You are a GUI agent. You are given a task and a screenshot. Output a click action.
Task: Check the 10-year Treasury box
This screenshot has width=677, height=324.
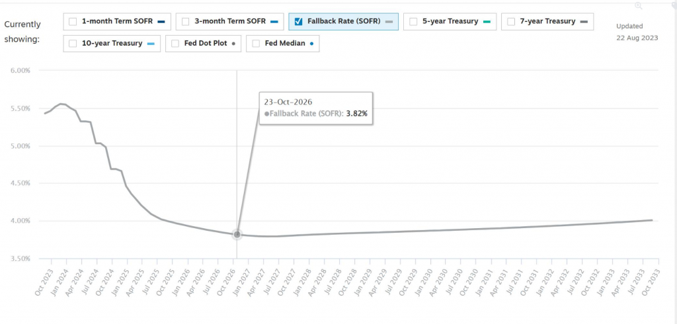[73, 44]
